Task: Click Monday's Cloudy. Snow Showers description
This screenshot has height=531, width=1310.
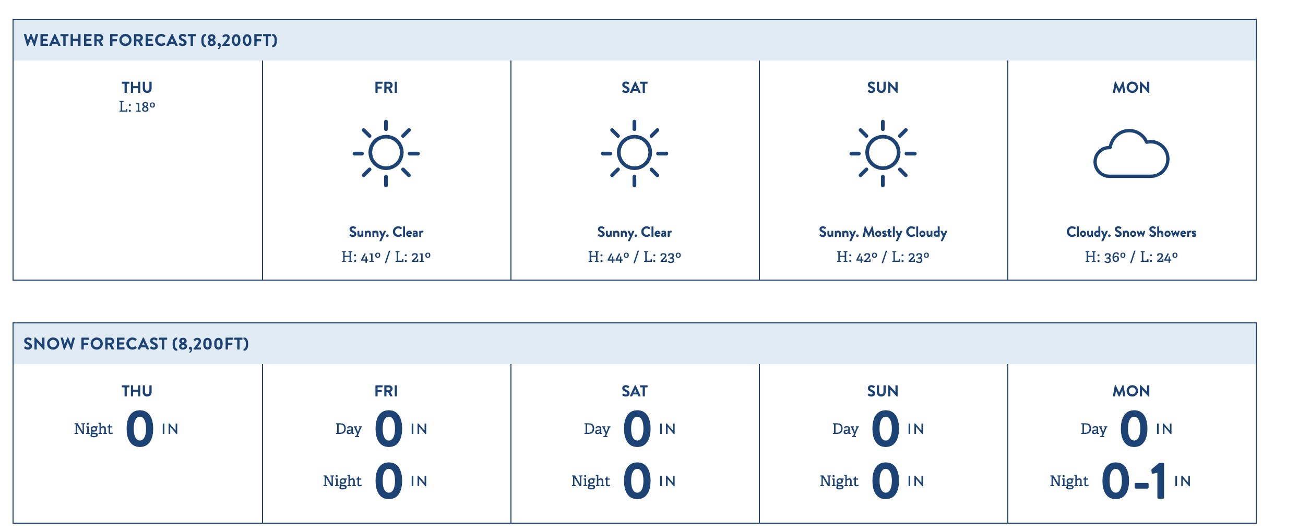Action: (x=1131, y=233)
